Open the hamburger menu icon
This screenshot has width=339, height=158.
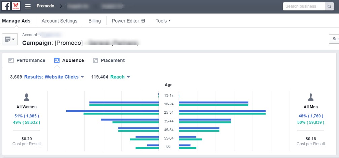click(28, 6)
